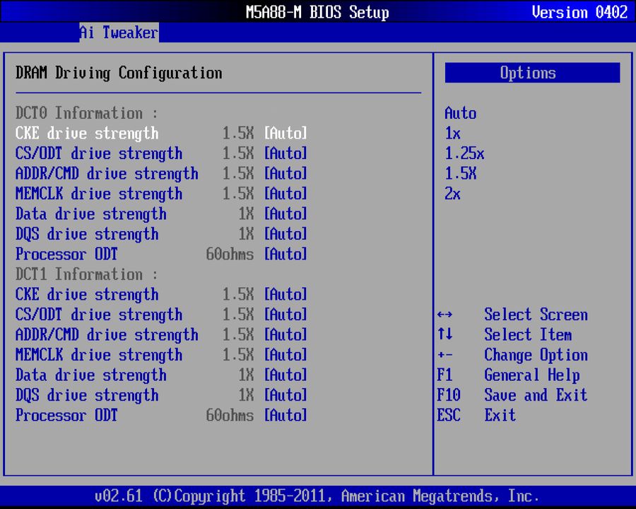Image resolution: width=636 pixels, height=509 pixels.
Task: Select DCT1 CKE drive strength Auto value
Action: [x=285, y=294]
